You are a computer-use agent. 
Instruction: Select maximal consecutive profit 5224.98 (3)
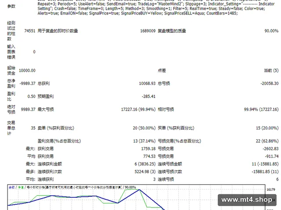tap(145, 171)
